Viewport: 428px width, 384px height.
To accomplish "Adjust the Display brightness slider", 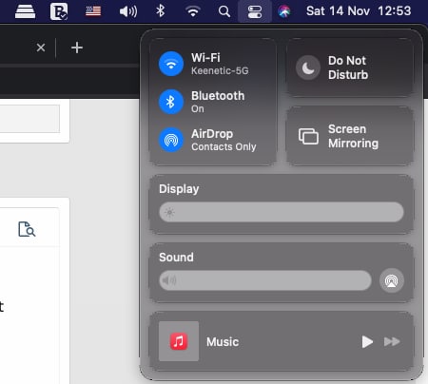I will (282, 212).
